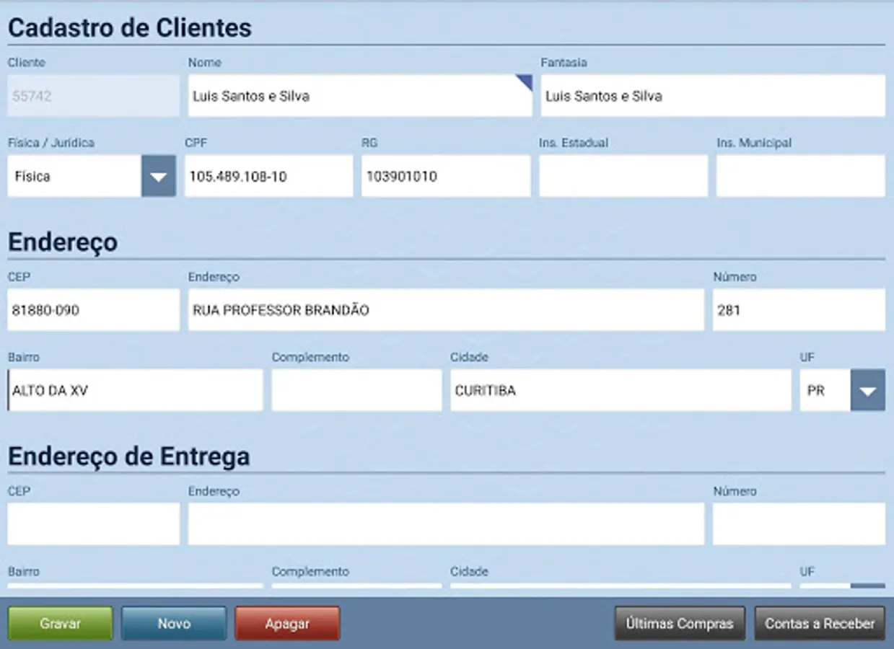Click the PR value in UF box
Image resolution: width=894 pixels, height=649 pixels.
tap(816, 391)
